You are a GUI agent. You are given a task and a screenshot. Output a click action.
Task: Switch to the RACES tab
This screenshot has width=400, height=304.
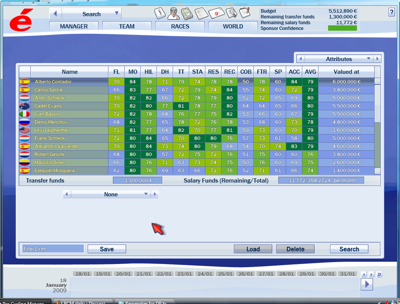pyautogui.click(x=180, y=27)
